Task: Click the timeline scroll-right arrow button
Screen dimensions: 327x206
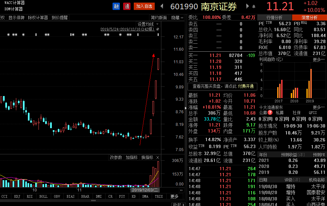Action: (181, 190)
